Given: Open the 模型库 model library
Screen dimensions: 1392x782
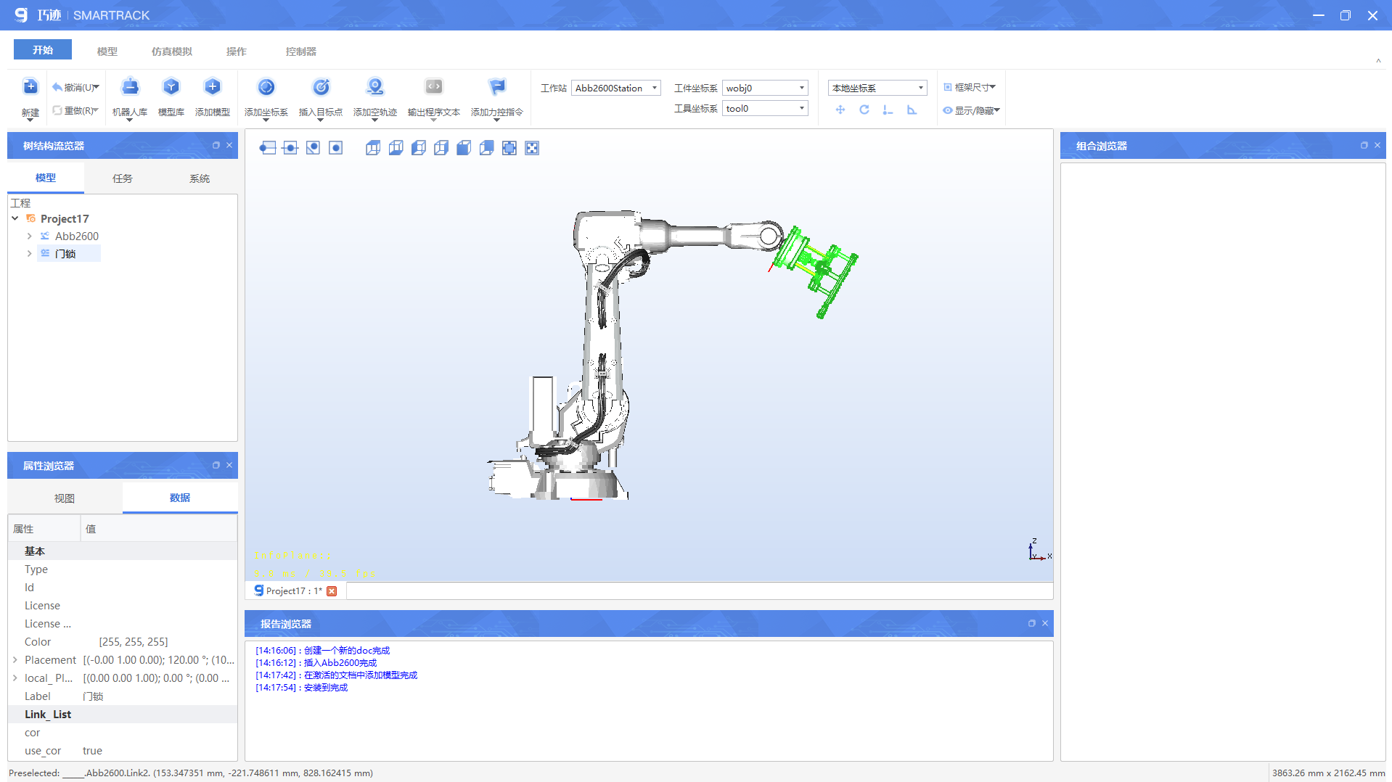Looking at the screenshot, I should (171, 87).
